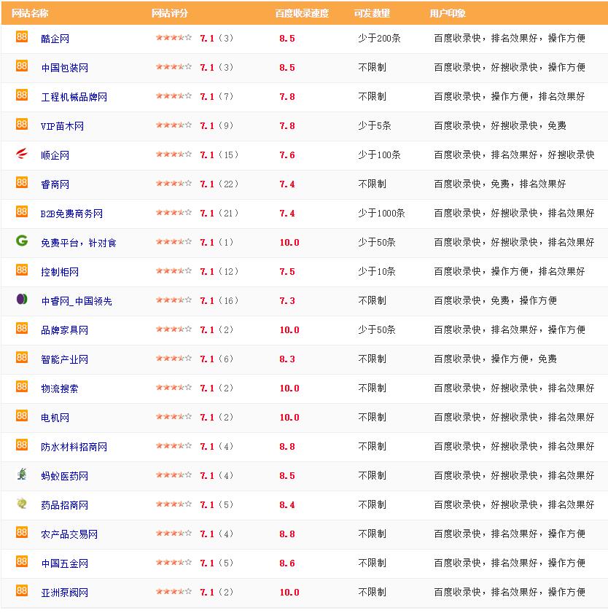Open the 免费平台，针对食 link
The image size is (608, 613).
(79, 243)
